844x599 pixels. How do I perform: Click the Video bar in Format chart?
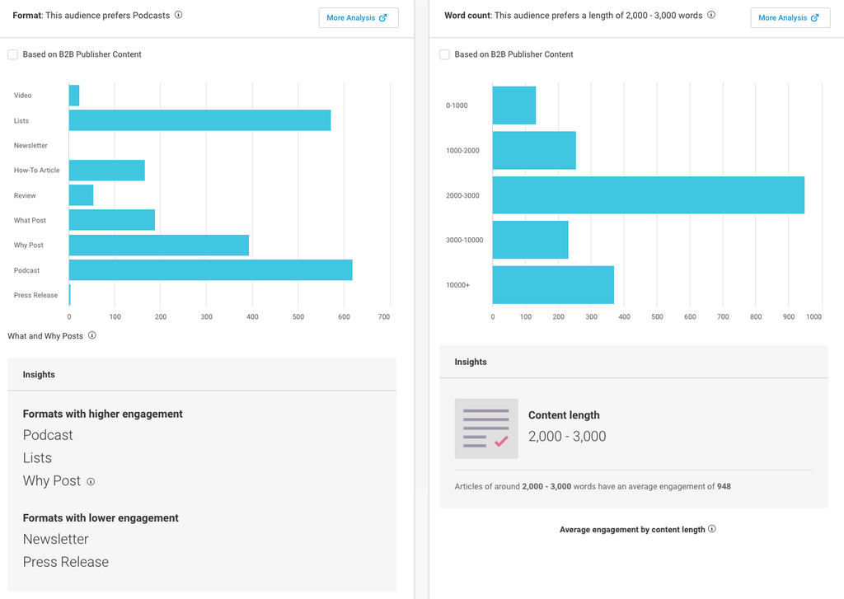[x=74, y=96]
